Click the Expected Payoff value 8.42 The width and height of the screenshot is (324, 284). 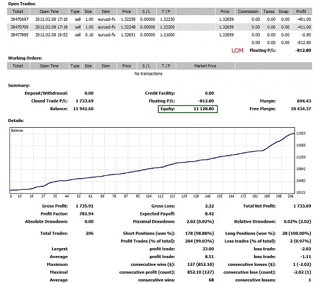209,214
